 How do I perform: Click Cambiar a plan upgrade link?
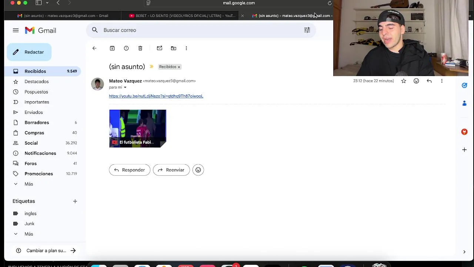pyautogui.click(x=46, y=251)
